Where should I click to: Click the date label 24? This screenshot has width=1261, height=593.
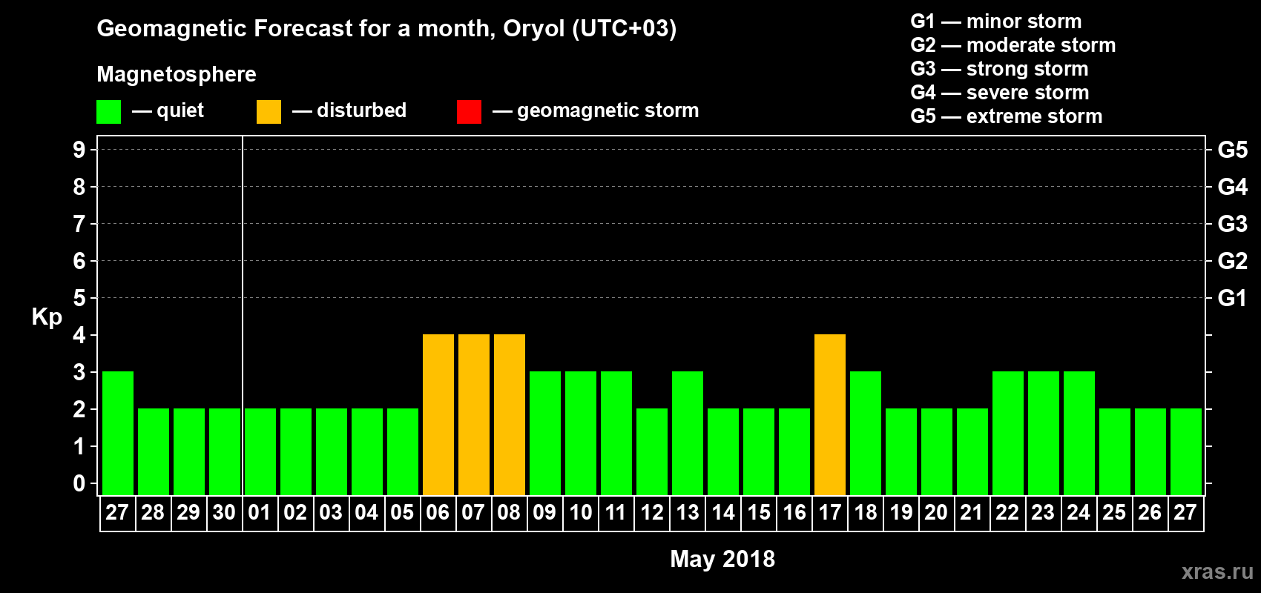click(x=1079, y=513)
